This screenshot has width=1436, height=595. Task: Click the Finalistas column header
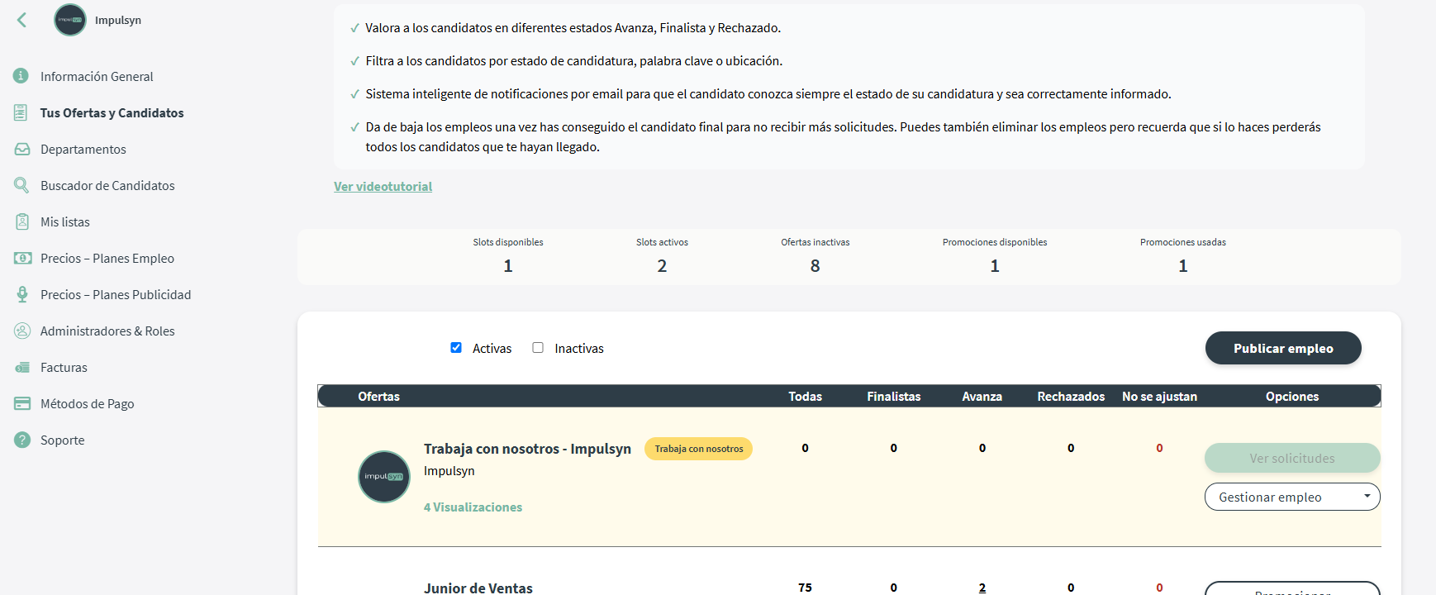(893, 396)
